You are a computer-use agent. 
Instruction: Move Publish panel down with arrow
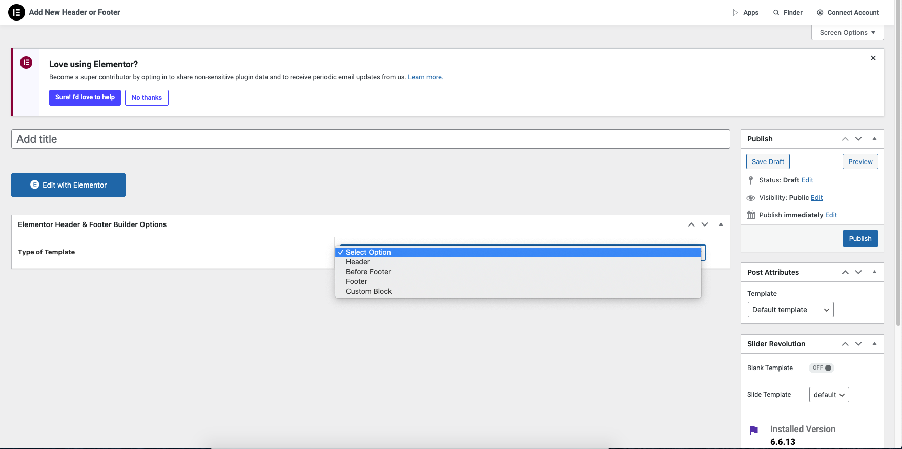858,139
